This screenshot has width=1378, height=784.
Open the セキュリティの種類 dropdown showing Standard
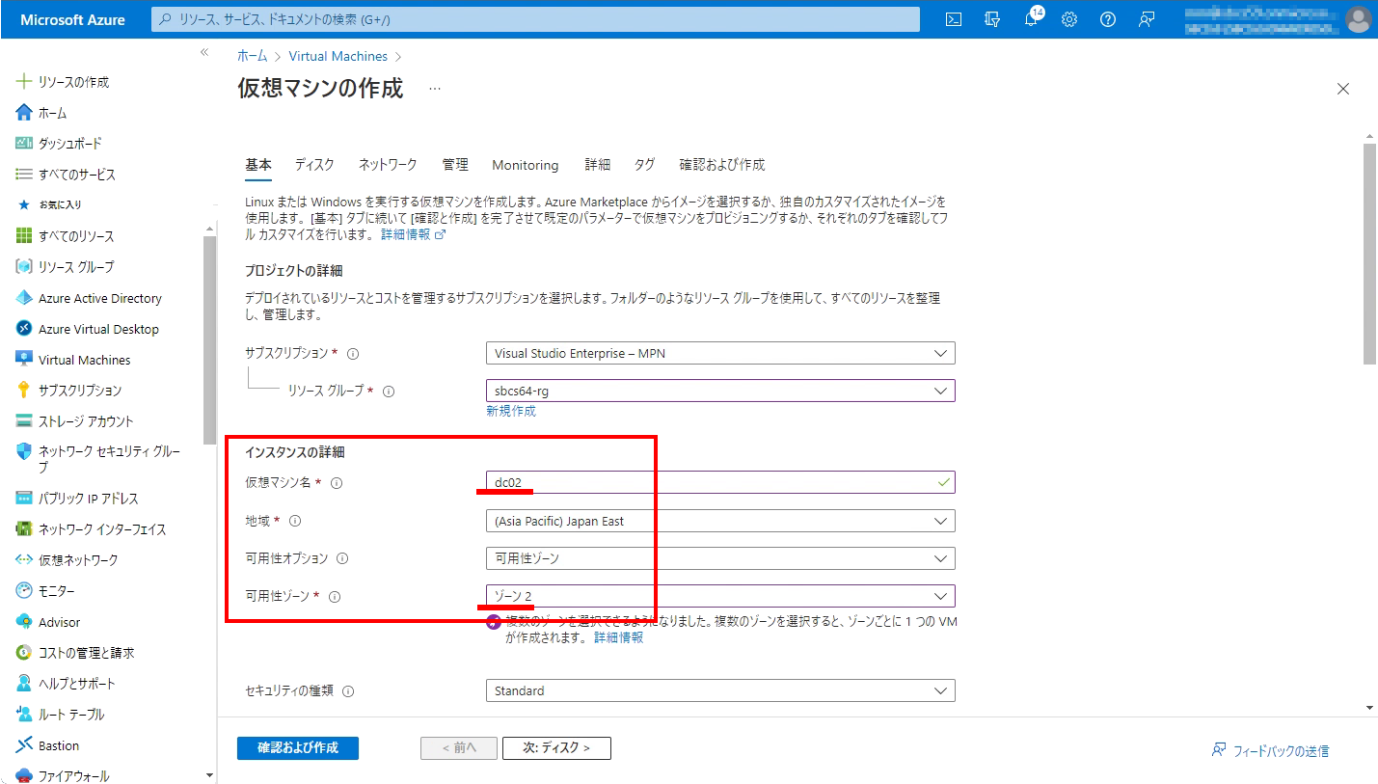click(720, 690)
